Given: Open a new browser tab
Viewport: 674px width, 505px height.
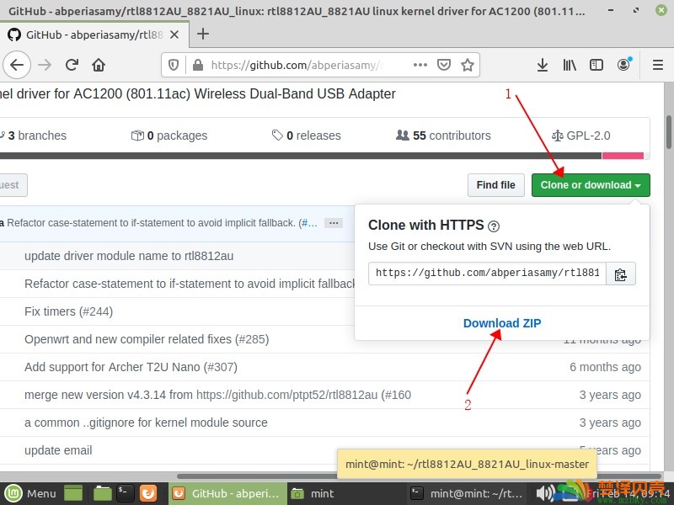Looking at the screenshot, I should pos(203,34).
